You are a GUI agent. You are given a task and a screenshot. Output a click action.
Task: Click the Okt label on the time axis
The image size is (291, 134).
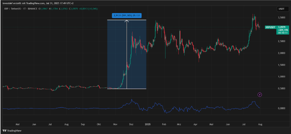coord(99,124)
